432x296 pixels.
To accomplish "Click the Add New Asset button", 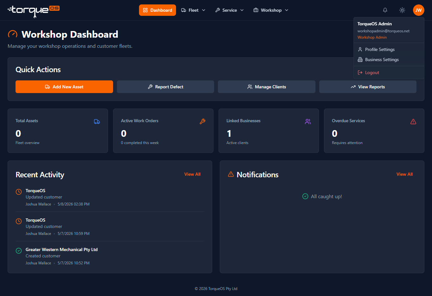I will pyautogui.click(x=64, y=87).
